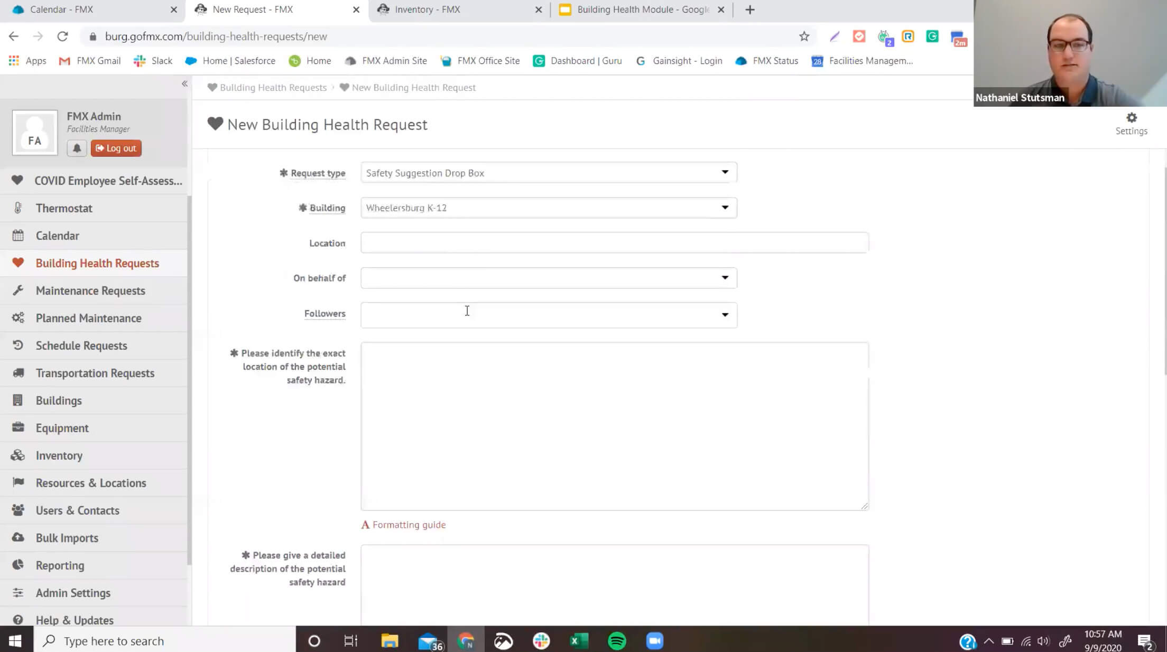The width and height of the screenshot is (1167, 652).
Task: Click the Log out button
Action: pos(116,148)
